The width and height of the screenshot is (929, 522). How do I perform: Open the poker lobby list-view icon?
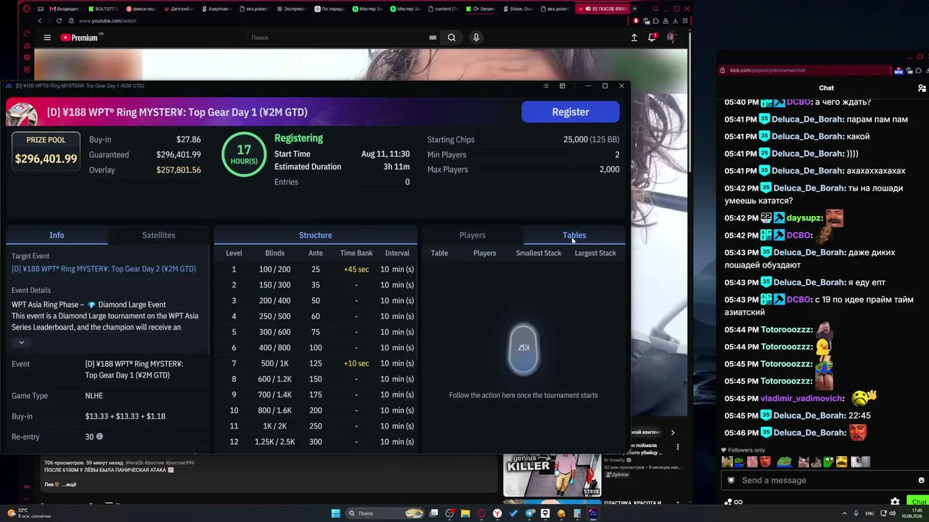(546, 86)
